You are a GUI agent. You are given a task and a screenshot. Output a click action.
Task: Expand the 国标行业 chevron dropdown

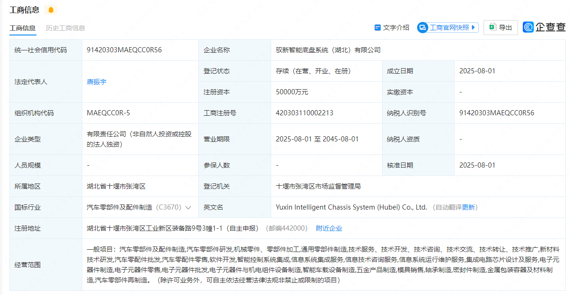coord(188,207)
